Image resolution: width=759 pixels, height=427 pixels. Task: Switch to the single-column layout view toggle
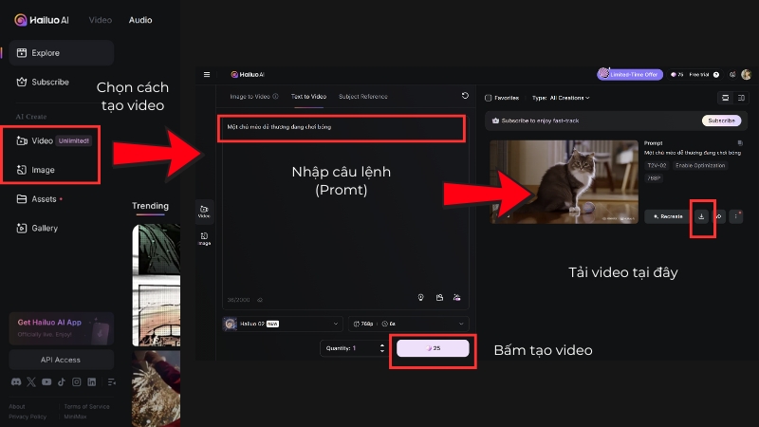tap(726, 98)
